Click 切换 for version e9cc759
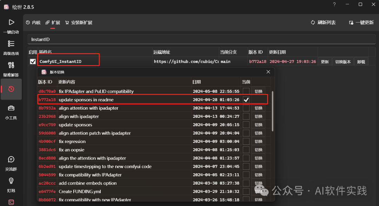This screenshot has height=206, width=379. tap(258, 125)
